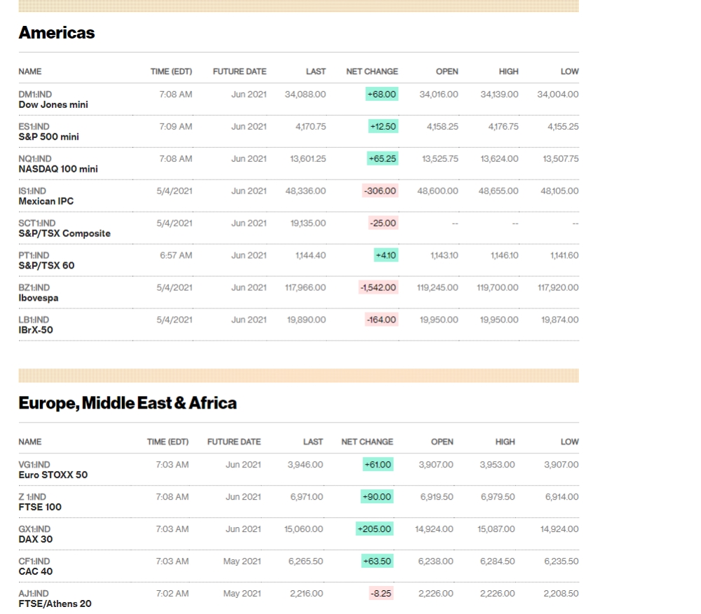The width and height of the screenshot is (701, 614).
Task: Click the VG1:IND ticker symbol
Action: click(34, 464)
